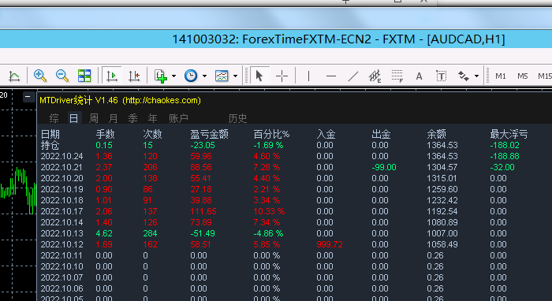
Task: Select the text label T tool
Action: click(441, 76)
